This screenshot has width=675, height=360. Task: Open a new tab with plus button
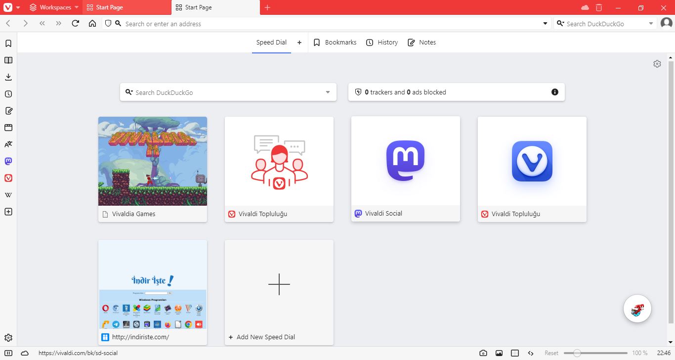[267, 7]
